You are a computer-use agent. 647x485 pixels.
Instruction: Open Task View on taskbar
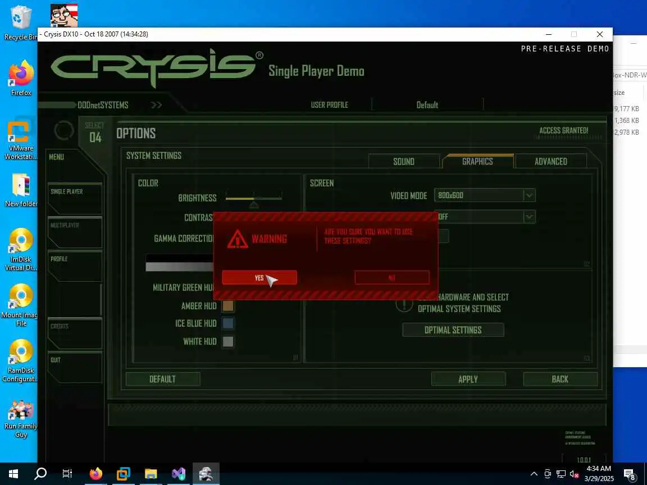point(67,474)
